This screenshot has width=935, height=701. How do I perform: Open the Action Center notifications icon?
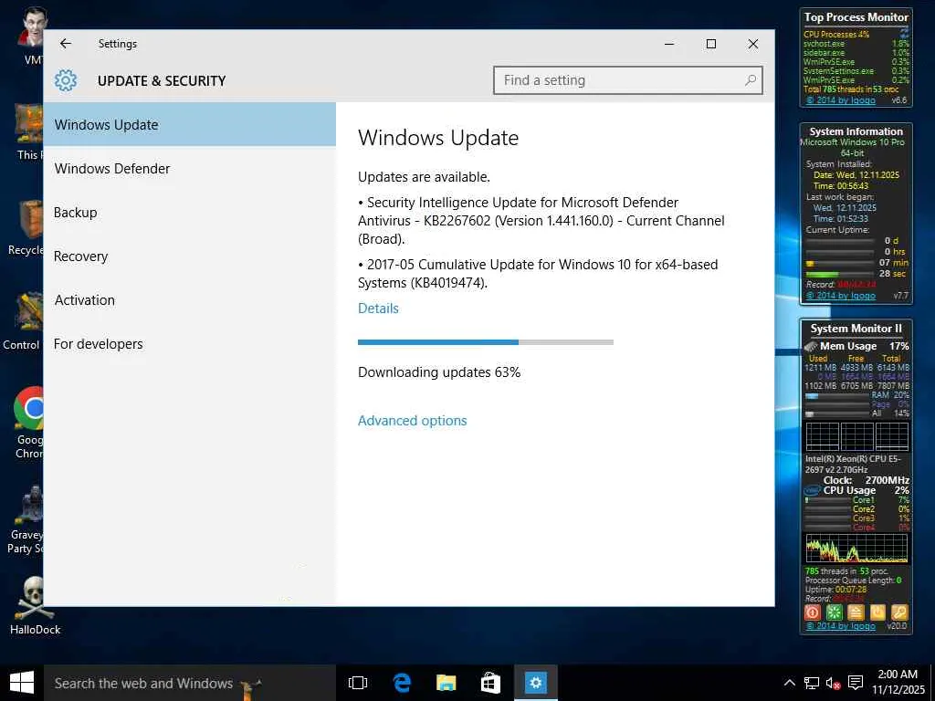(856, 683)
